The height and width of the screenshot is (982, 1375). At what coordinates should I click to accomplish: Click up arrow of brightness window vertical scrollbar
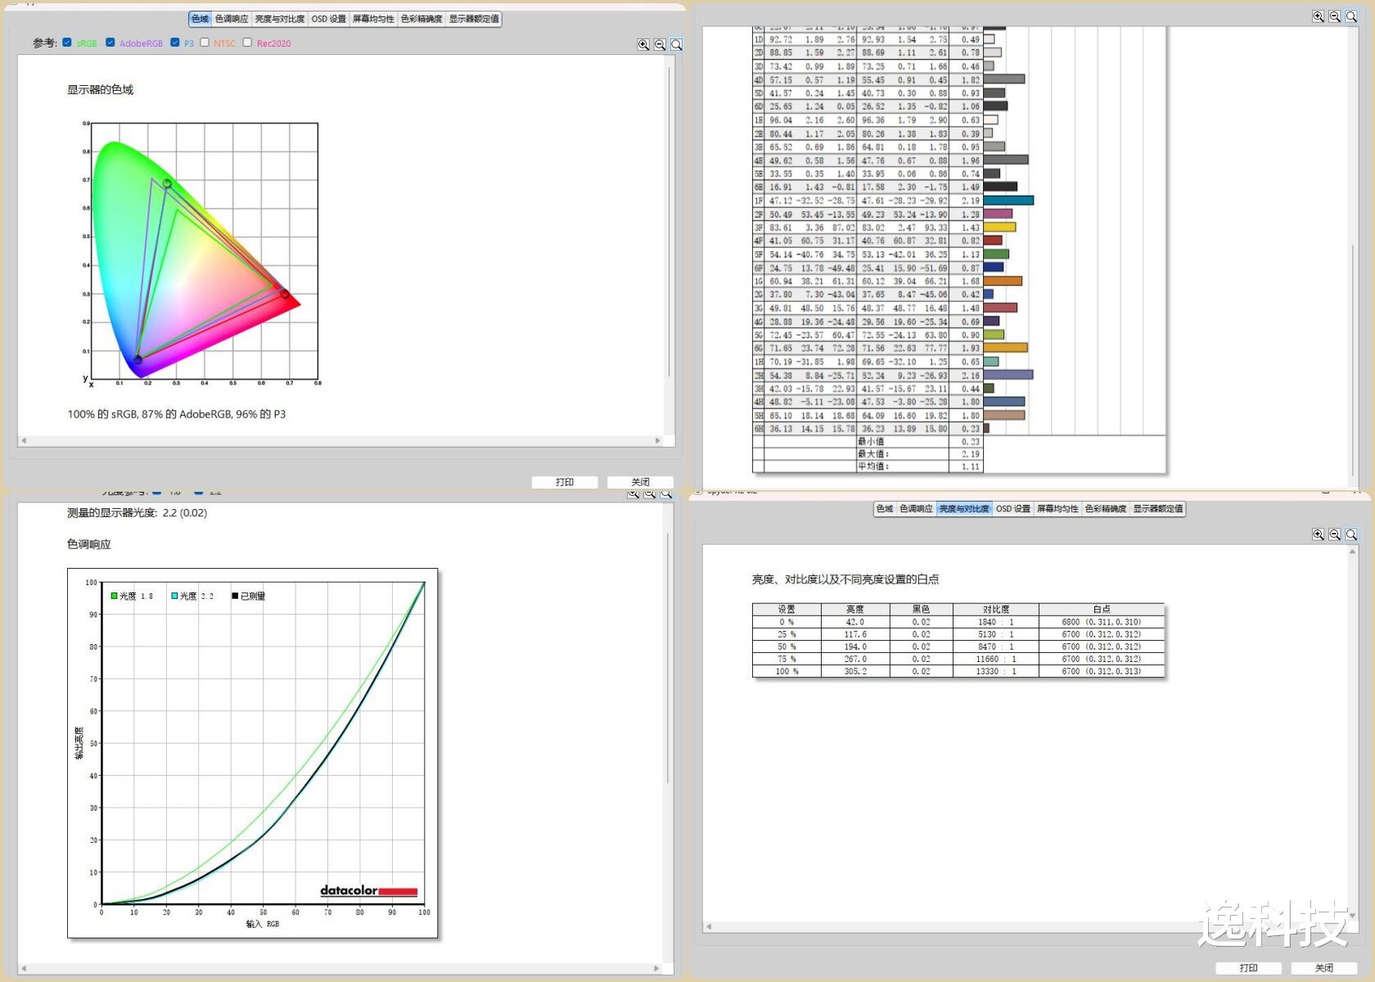(1352, 552)
